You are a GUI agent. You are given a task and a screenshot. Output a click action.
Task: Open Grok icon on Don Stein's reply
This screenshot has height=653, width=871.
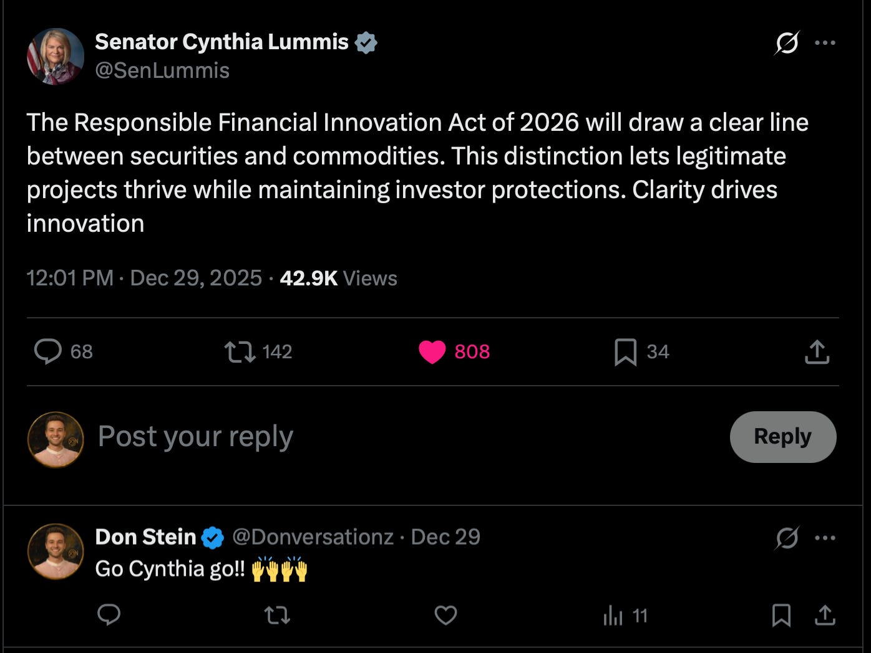(787, 538)
